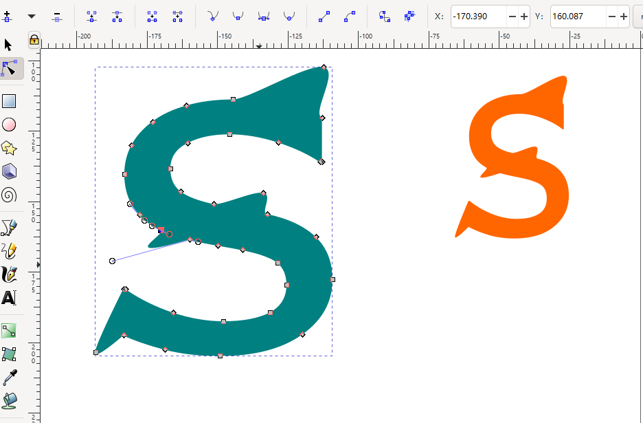Select the Rectangle tool
Viewport: 643px width, 423px height.
(x=9, y=101)
